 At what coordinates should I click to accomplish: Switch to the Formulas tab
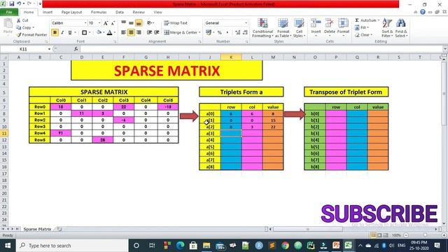(x=99, y=12)
